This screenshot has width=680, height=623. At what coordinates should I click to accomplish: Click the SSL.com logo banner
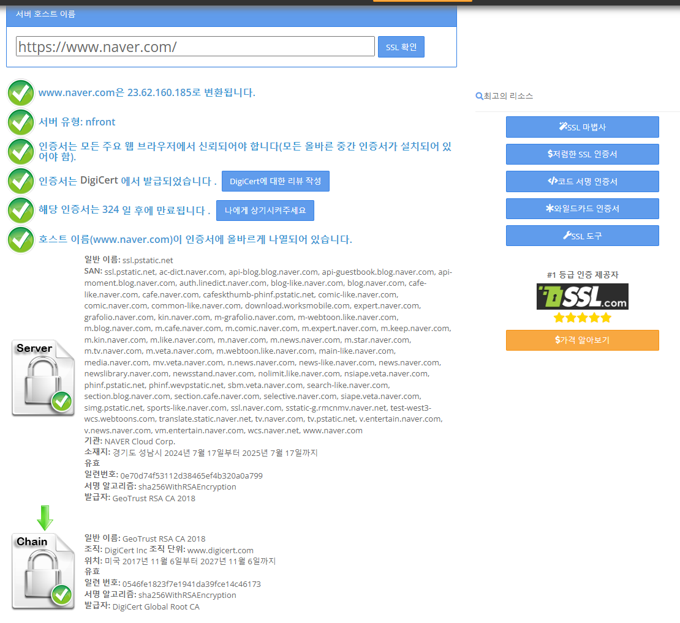[583, 296]
